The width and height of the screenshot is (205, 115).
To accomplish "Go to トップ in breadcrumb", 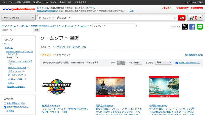I will [4, 26].
